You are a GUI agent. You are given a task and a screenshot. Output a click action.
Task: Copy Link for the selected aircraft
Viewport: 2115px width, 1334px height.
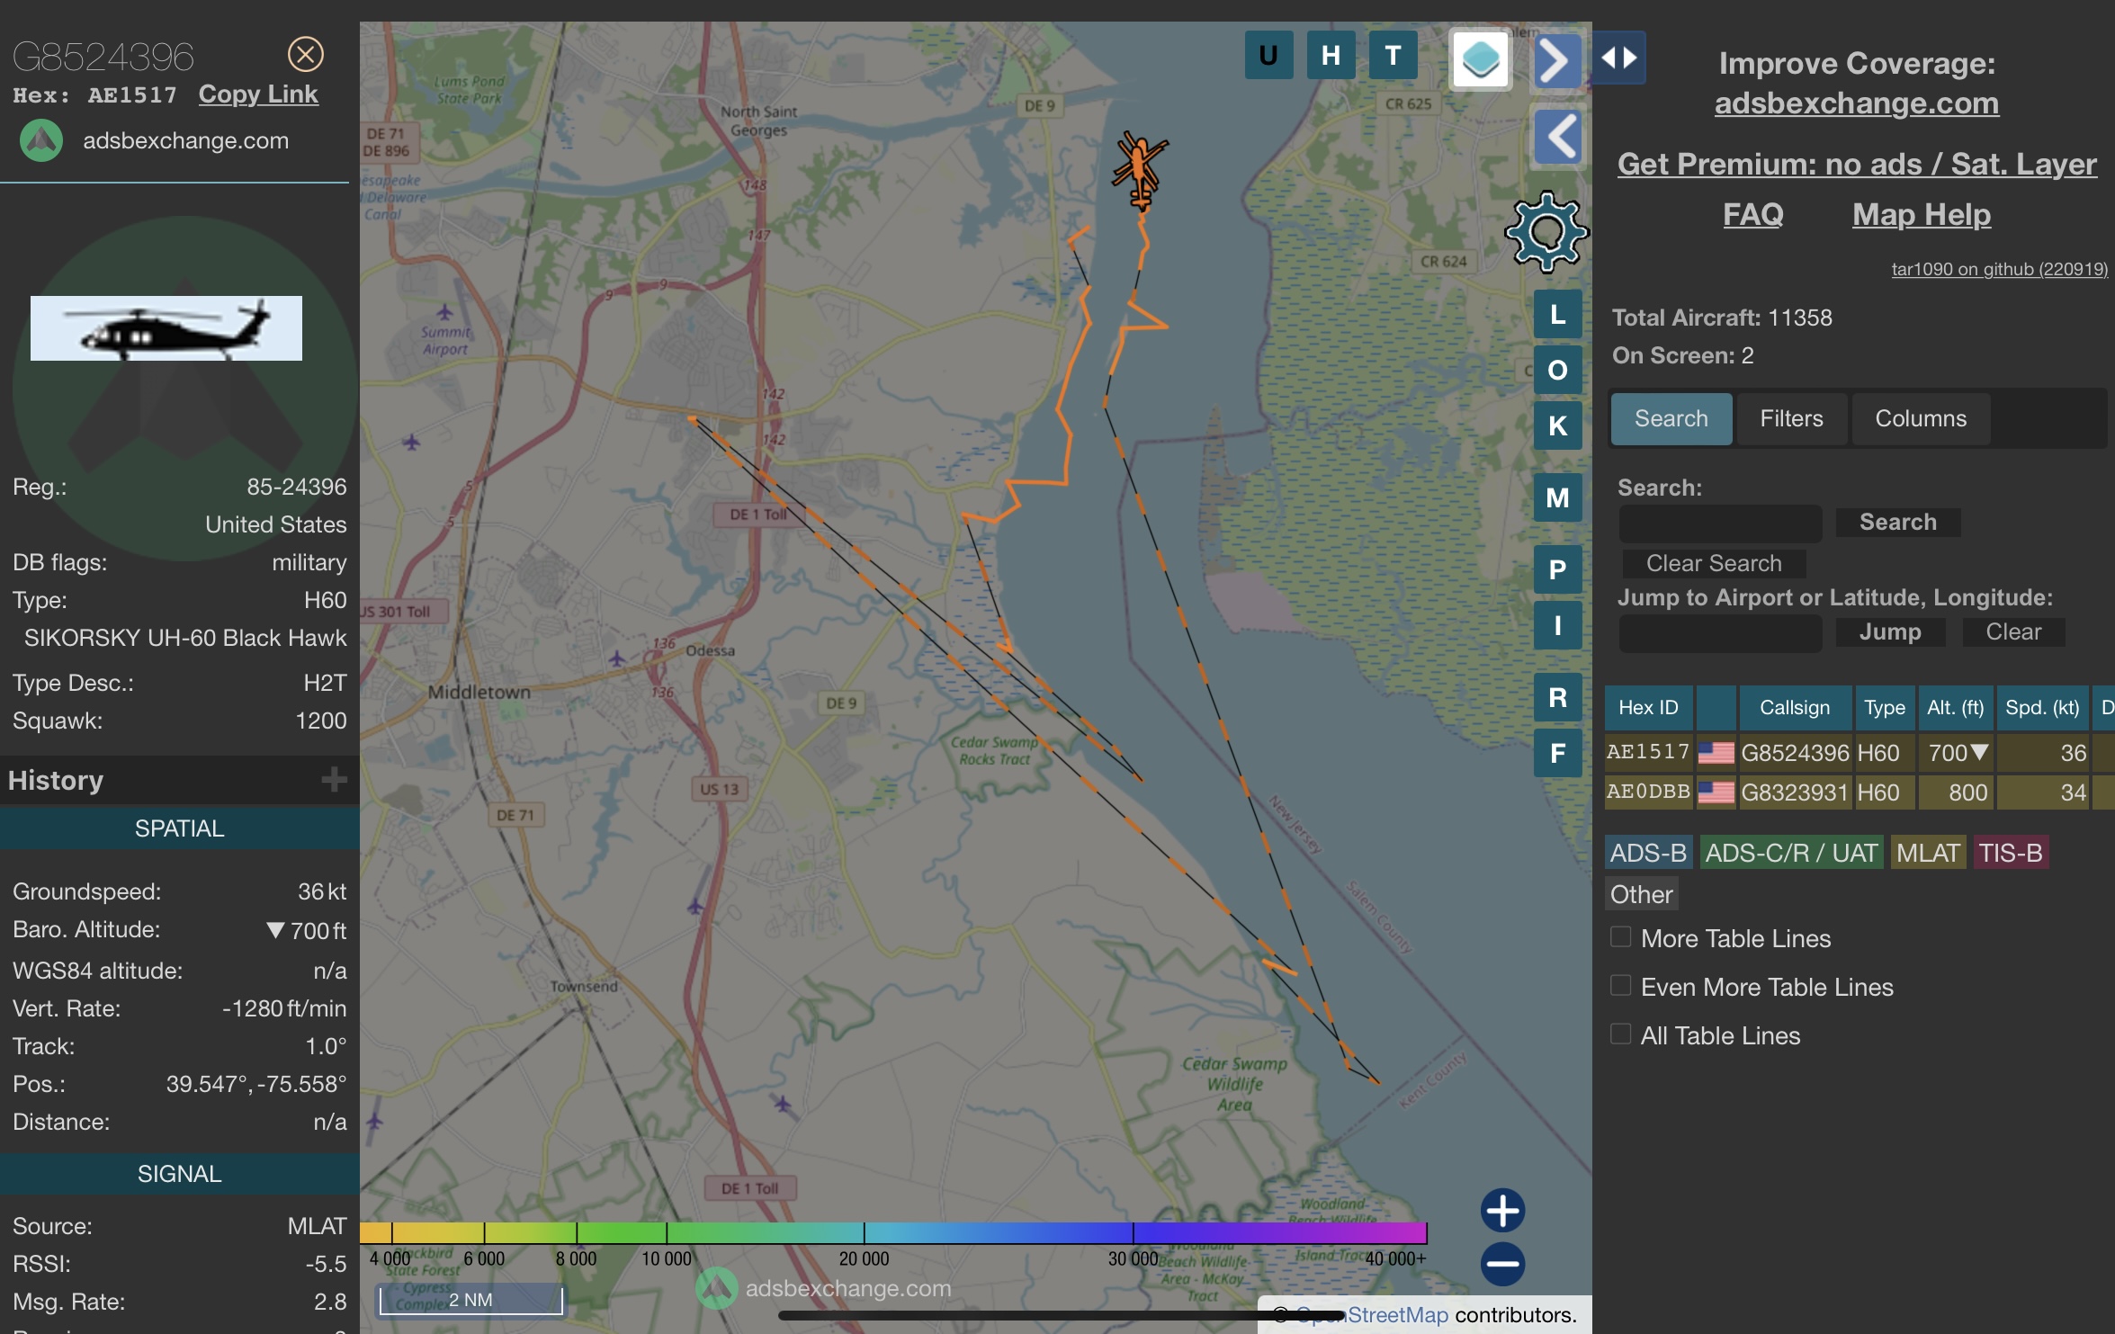click(x=258, y=94)
